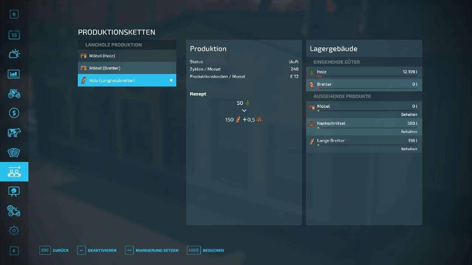Open the contracts documents icon page
Screen dimensions: 472x265
point(14,152)
